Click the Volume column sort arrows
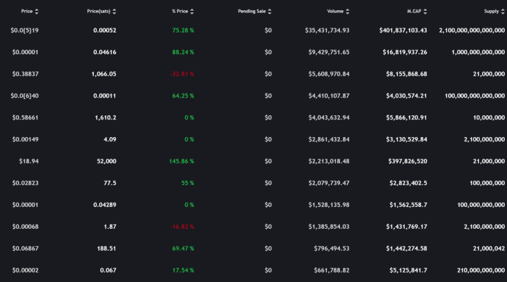The image size is (507, 282). pyautogui.click(x=347, y=11)
